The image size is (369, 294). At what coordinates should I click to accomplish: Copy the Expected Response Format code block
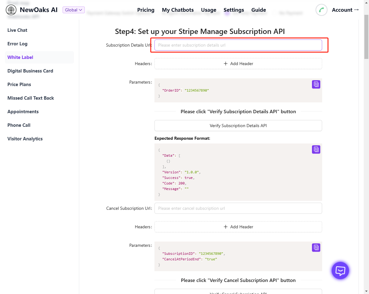point(316,149)
